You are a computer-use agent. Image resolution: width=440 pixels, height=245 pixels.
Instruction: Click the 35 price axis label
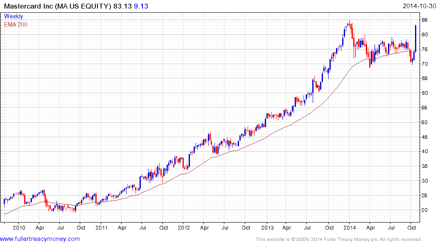(424, 166)
